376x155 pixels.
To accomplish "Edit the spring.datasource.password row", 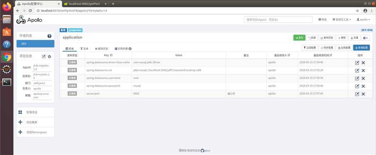I will point(357,86).
